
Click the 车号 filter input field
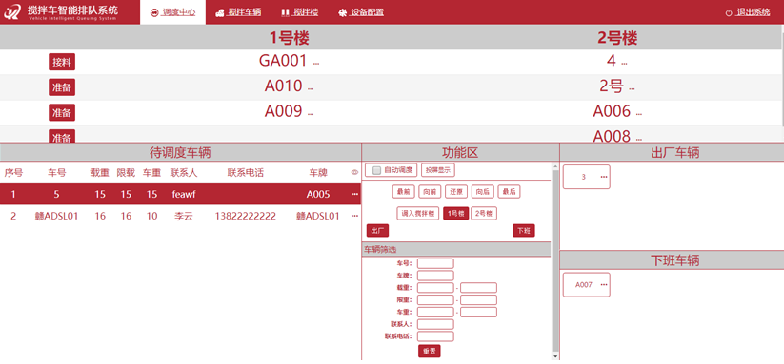pyautogui.click(x=435, y=263)
